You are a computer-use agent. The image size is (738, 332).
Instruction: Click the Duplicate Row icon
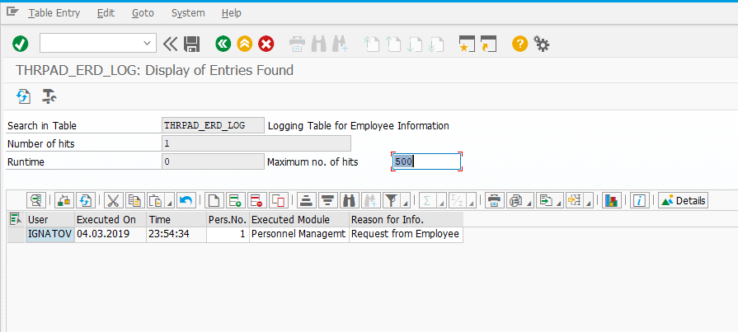(279, 201)
